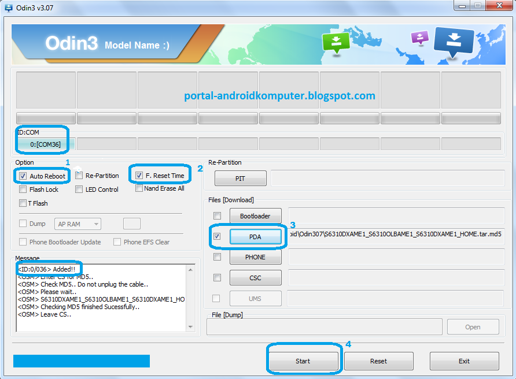516x379 pixels.
Task: Click the message log scroll down arrow
Action: pyautogui.click(x=190, y=327)
